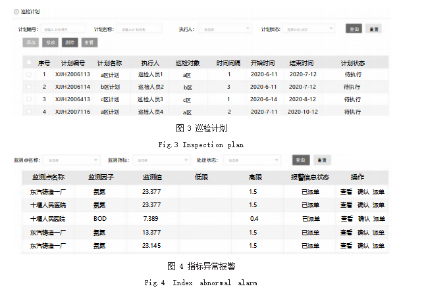Screen dimensions: 426x301
Task: Open the 执行人 dropdown
Action: tap(225, 29)
